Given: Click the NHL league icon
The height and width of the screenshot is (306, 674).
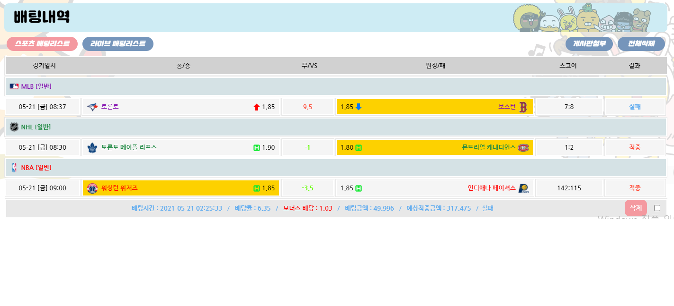Looking at the screenshot, I should click(x=14, y=127).
